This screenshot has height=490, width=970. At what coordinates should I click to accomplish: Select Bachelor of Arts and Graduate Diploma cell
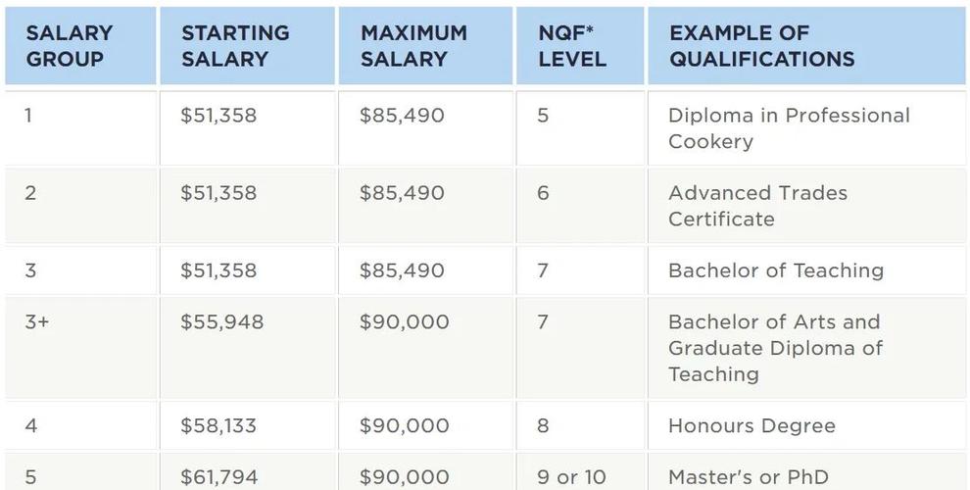click(x=774, y=348)
